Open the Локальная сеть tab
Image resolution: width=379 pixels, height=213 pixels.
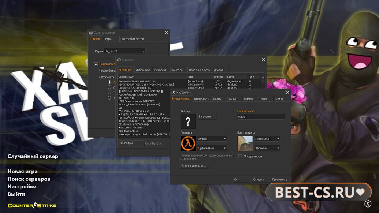[x=200, y=70]
